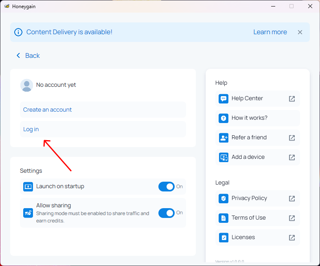Click the Help Center chat bubble icon
Image resolution: width=320 pixels, height=266 pixels.
coord(224,99)
